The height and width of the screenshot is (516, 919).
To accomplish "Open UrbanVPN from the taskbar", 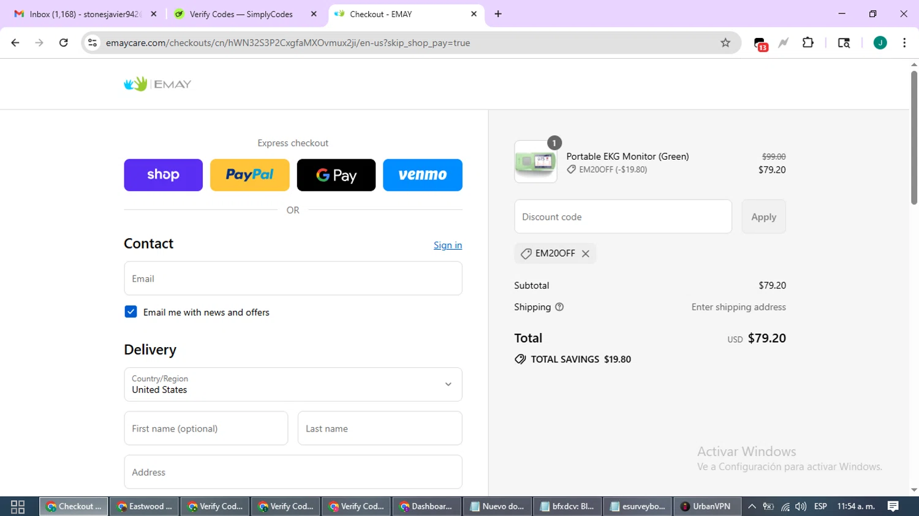I will tap(706, 506).
